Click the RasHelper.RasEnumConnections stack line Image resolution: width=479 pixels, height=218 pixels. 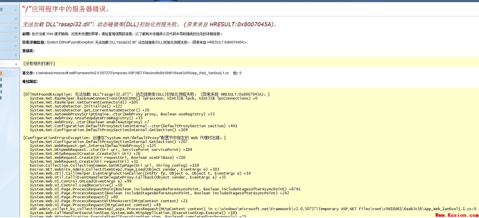coord(144,98)
